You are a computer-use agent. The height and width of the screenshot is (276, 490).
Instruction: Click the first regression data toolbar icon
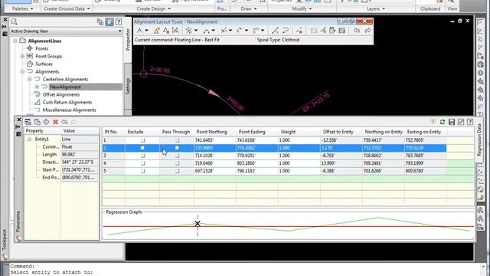coord(28,122)
